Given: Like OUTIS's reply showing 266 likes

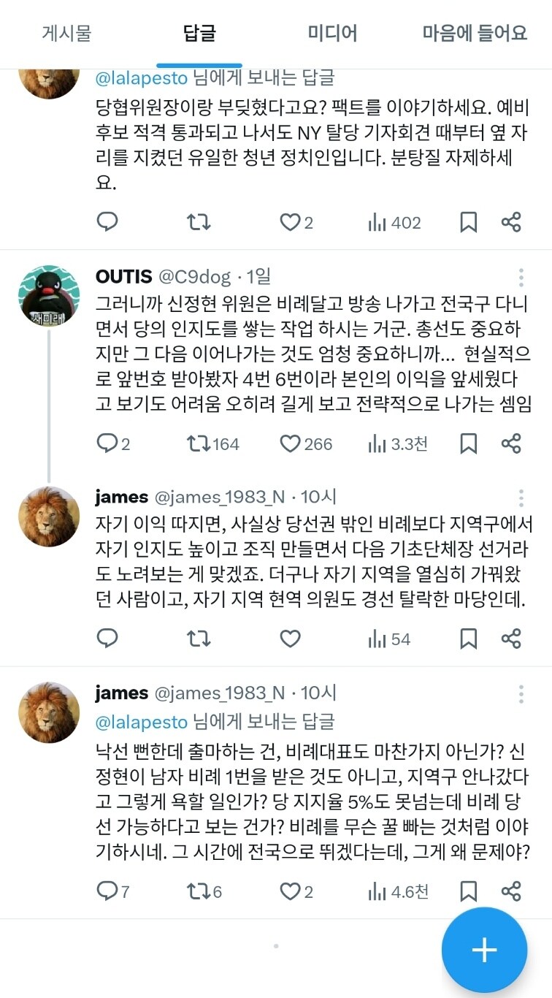Looking at the screenshot, I should pyautogui.click(x=290, y=443).
